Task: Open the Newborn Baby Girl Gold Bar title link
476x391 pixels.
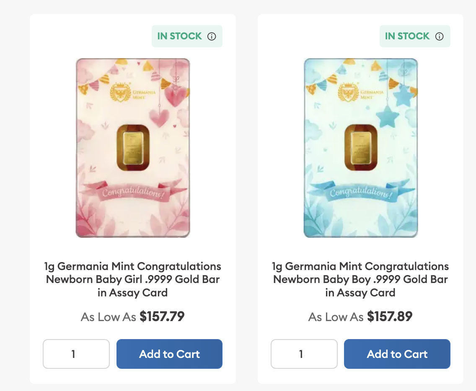Action: pyautogui.click(x=132, y=279)
